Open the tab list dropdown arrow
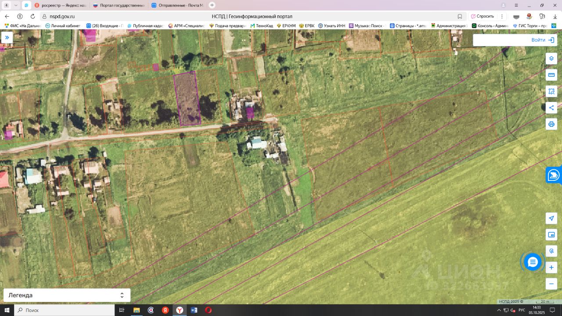 (x=16, y=5)
